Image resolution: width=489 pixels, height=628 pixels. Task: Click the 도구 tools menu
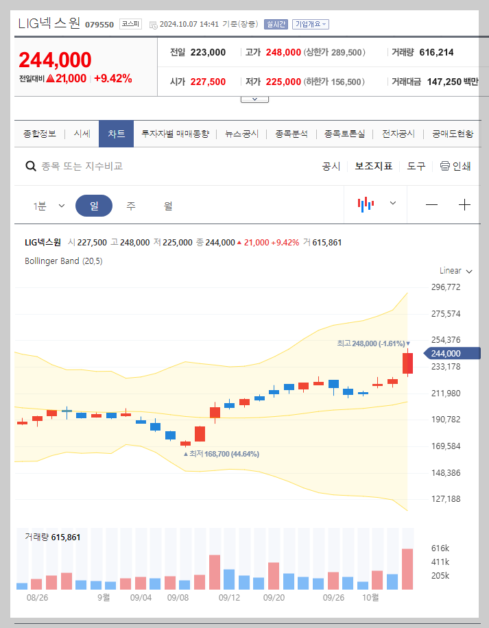point(416,165)
